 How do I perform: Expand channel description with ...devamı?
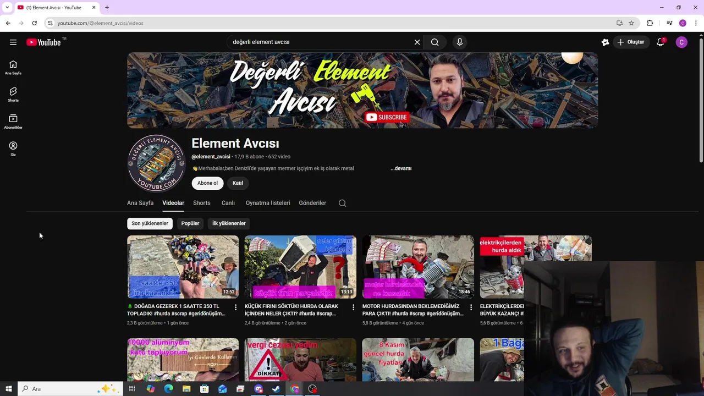coord(401,168)
